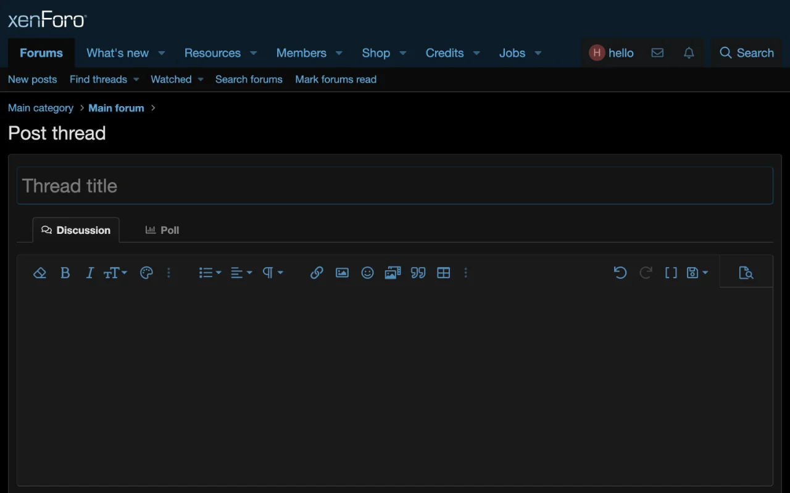
Task: Open the Members menu item
Action: click(x=301, y=53)
